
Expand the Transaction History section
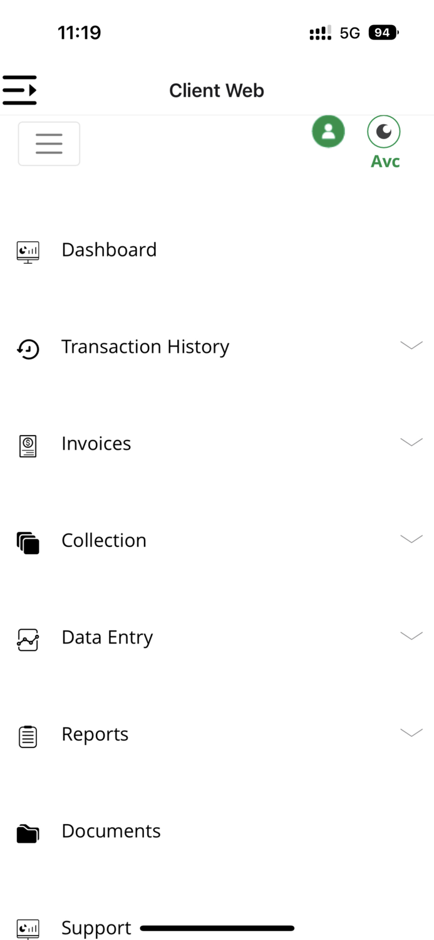(411, 345)
